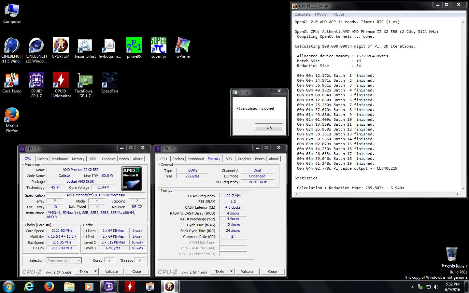Click NB Frequency value 2013.5 MHz
The height and width of the screenshot is (293, 469).
coord(257,182)
